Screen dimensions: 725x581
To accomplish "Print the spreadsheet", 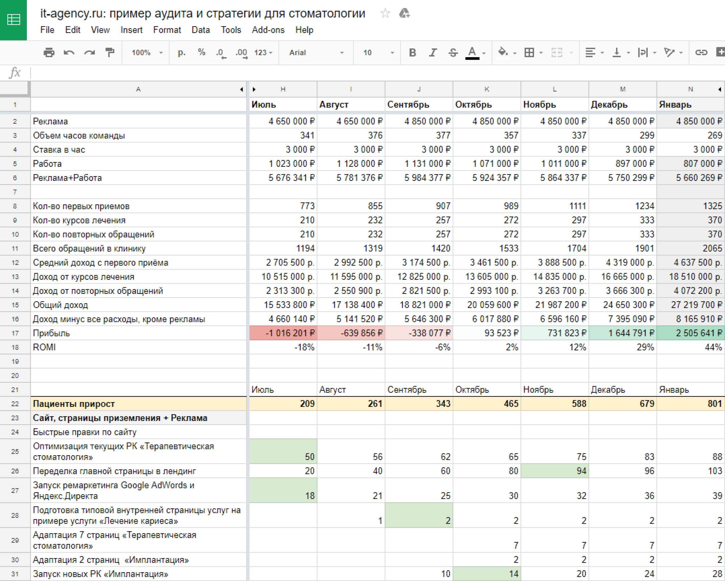I will (49, 52).
